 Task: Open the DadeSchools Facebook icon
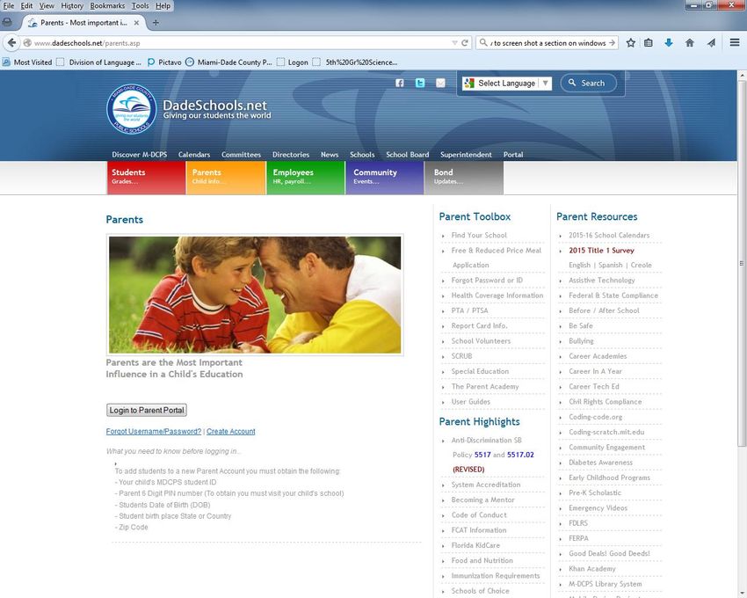(400, 83)
